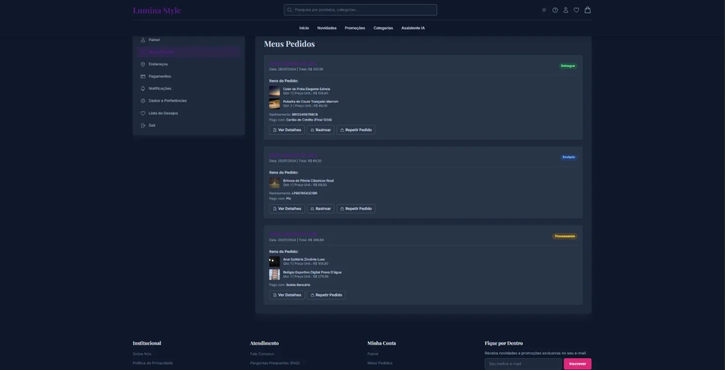Focus the newsletter email input field

coord(523,364)
